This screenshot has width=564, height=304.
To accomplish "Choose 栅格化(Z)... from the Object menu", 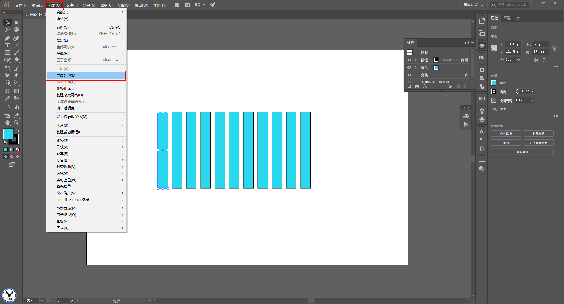I will click(86, 89).
